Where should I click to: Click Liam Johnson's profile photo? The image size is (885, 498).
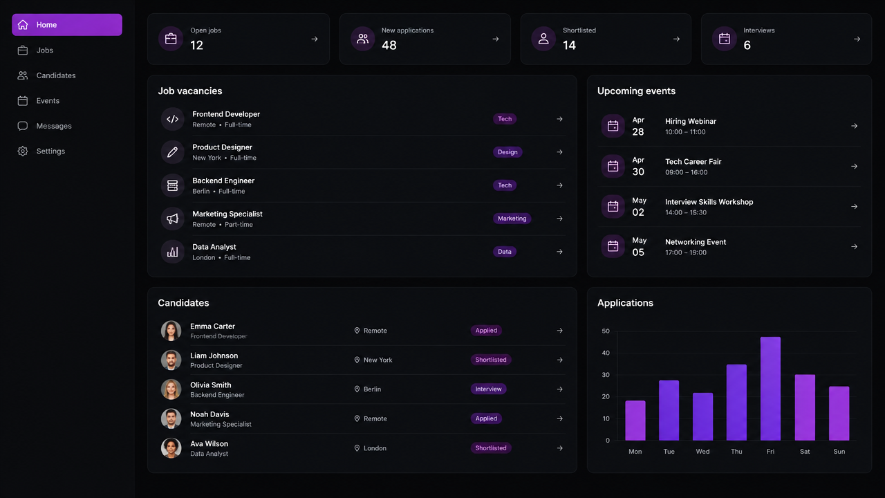(x=171, y=360)
